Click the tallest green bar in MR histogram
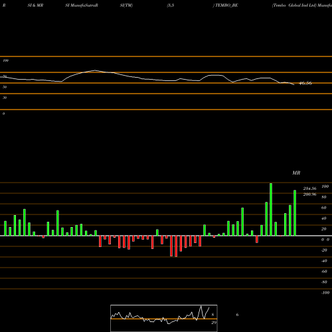 [271, 209]
